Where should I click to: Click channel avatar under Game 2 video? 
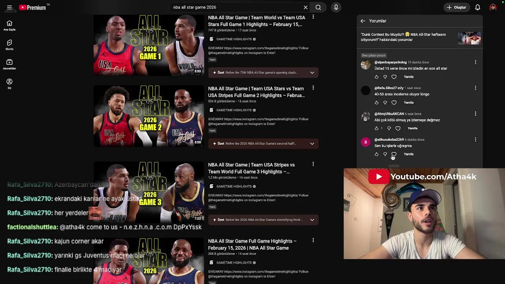pos(211,110)
